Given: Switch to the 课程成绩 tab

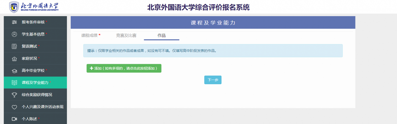Looking at the screenshot, I should click(x=91, y=36).
